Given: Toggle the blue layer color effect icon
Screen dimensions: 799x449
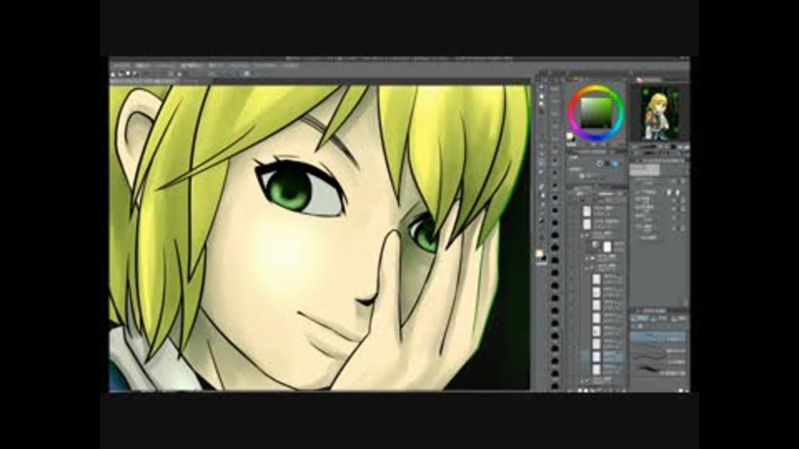Looking at the screenshot, I should pos(614,164).
